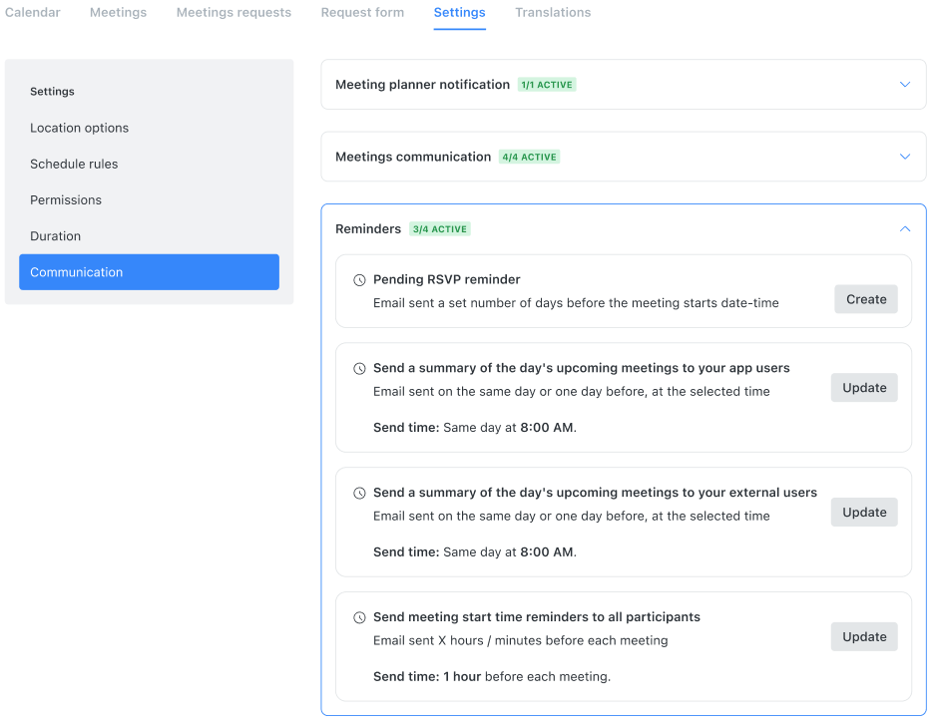Click the clock icon beside meeting start time reminders

pos(359,618)
